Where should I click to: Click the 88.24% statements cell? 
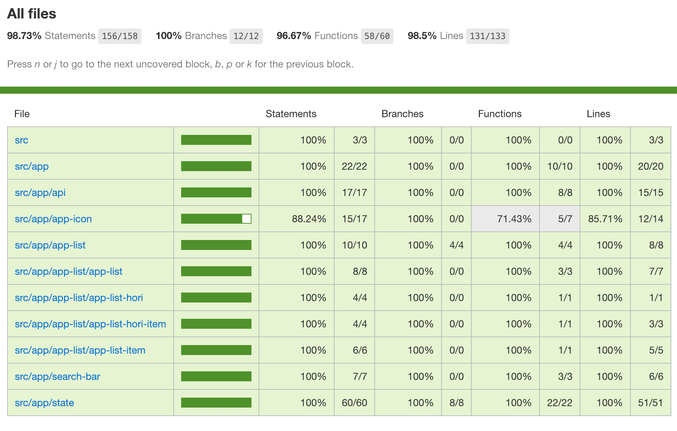[x=297, y=219]
